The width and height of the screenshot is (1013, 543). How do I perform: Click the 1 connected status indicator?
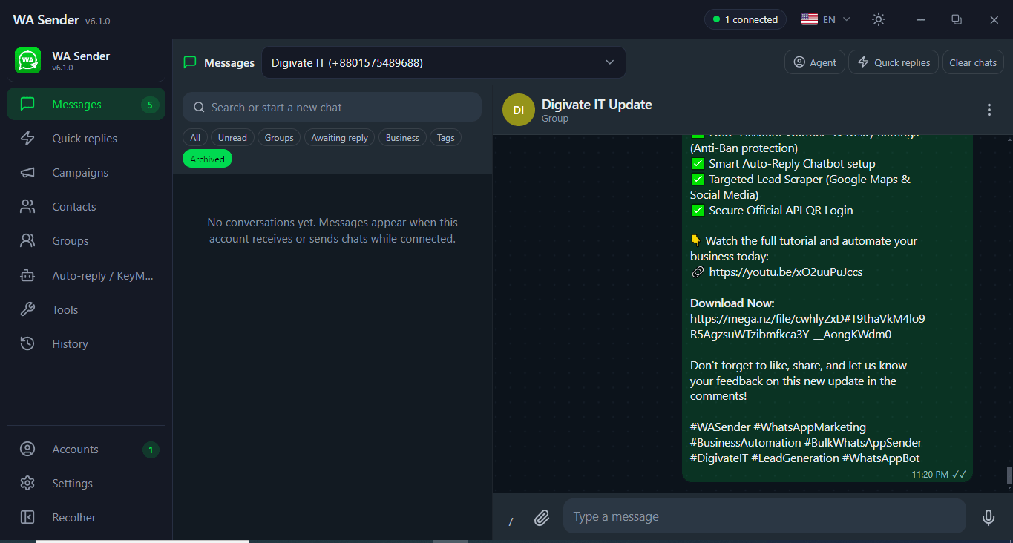(745, 19)
